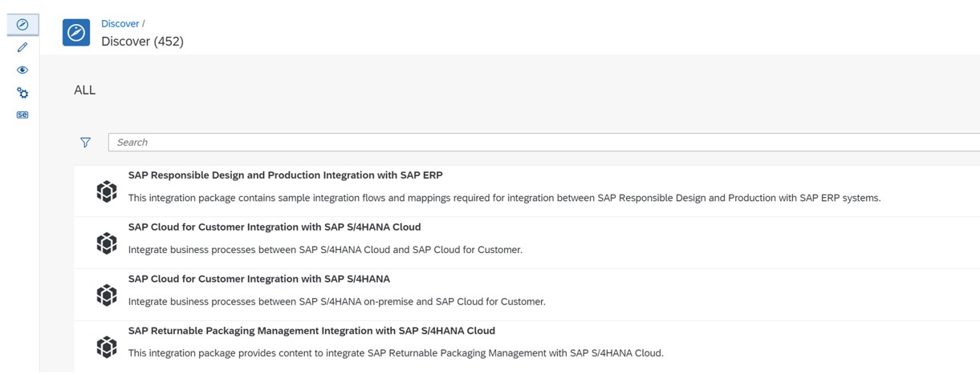Click the large blue Discover compass logo
This screenshot has height=382, width=980.
tap(76, 32)
